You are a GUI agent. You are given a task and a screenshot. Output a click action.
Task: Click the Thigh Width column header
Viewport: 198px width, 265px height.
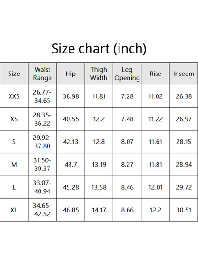click(x=99, y=74)
